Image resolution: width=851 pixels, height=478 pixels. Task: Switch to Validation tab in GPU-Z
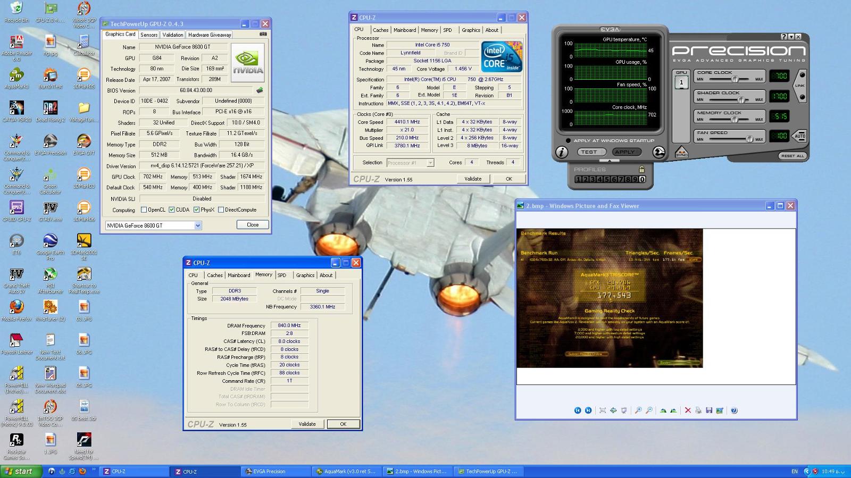(x=173, y=35)
